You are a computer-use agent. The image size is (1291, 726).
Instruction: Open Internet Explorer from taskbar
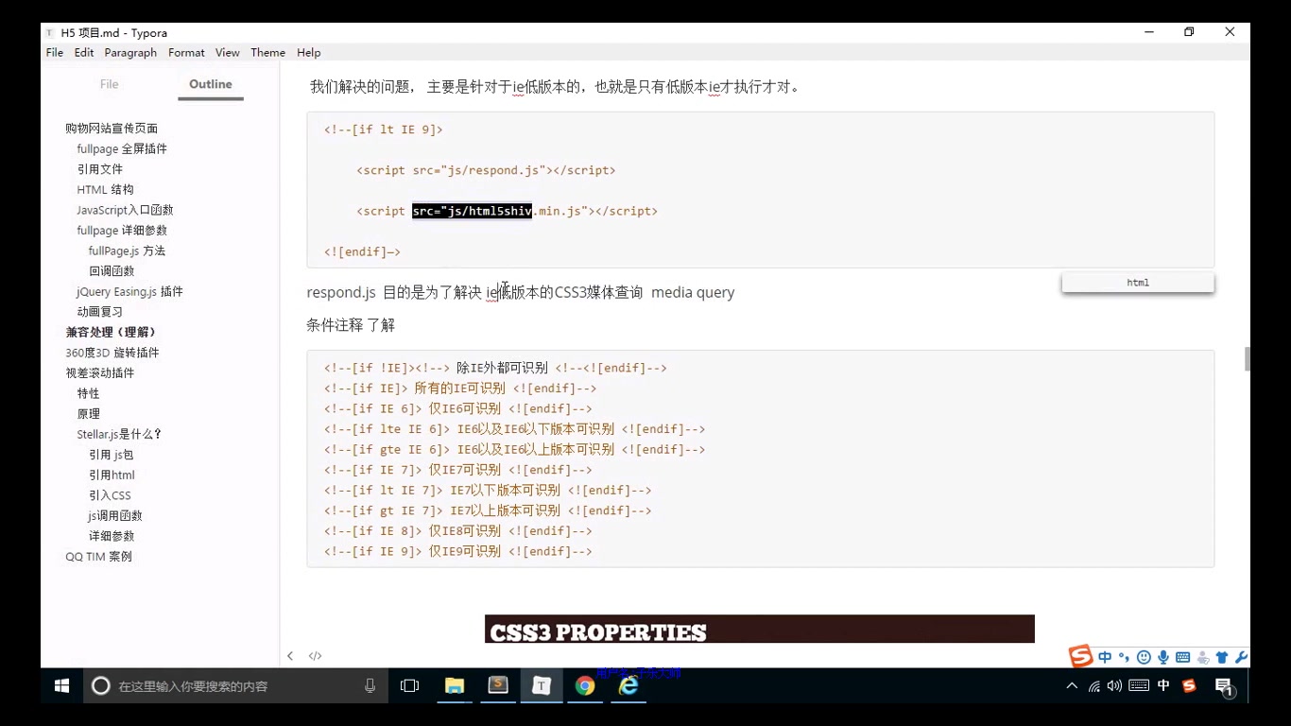pos(628,686)
